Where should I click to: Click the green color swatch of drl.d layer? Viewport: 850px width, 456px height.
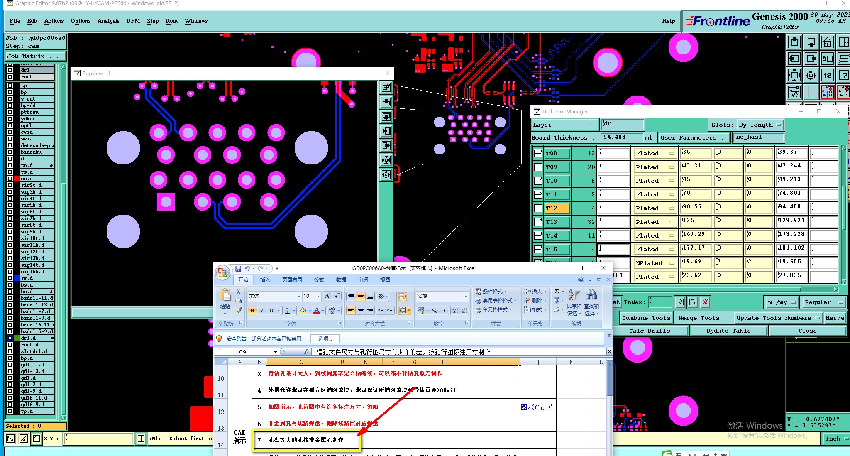pyautogui.click(x=17, y=338)
